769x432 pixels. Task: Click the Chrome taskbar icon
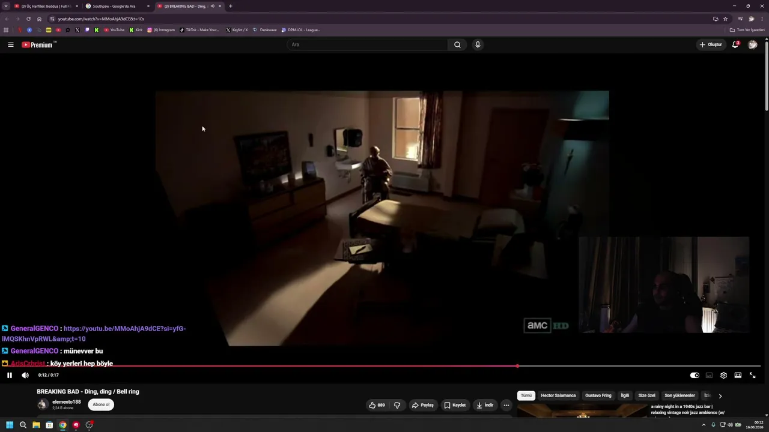tap(62, 425)
